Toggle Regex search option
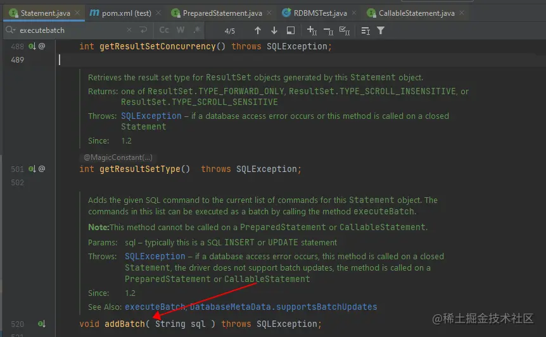Screen dimensions: 546x337 197,30
